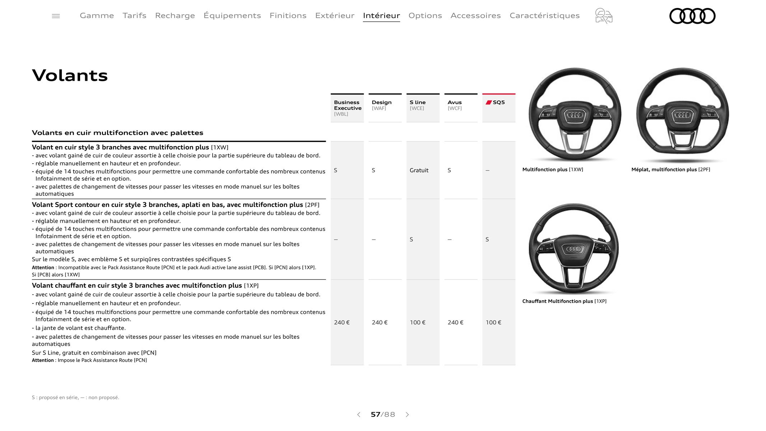The width and height of the screenshot is (766, 431).
Task: Click the Avus [WCF] column header
Action: pyautogui.click(x=461, y=108)
